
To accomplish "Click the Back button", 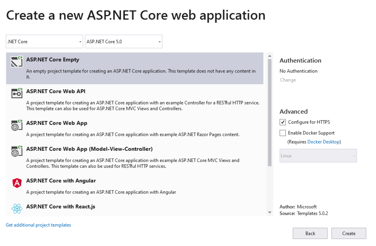I will [x=310, y=233].
